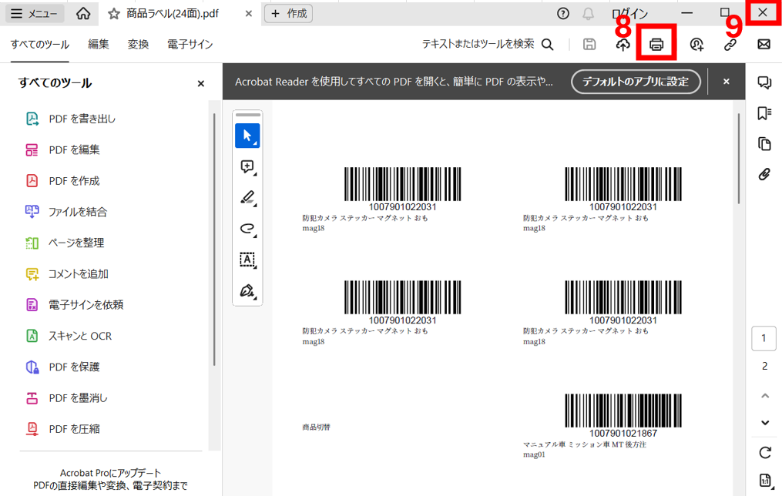Maximize the Acrobat Reader window
The height and width of the screenshot is (496, 782).
[x=725, y=13]
